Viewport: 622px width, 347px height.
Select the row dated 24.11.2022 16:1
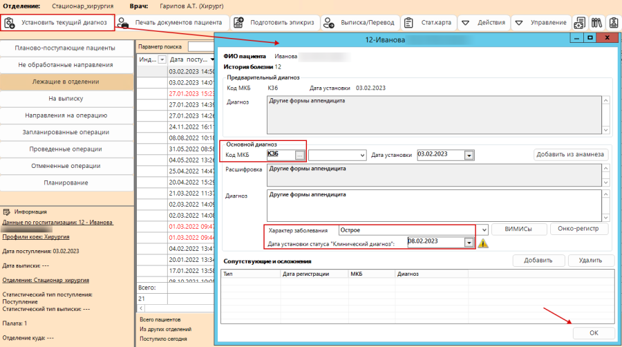pyautogui.click(x=176, y=127)
